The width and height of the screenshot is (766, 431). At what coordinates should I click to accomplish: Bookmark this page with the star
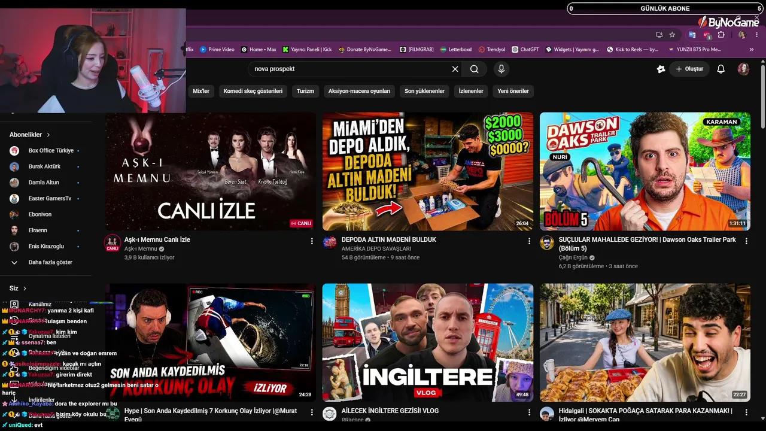click(x=672, y=35)
